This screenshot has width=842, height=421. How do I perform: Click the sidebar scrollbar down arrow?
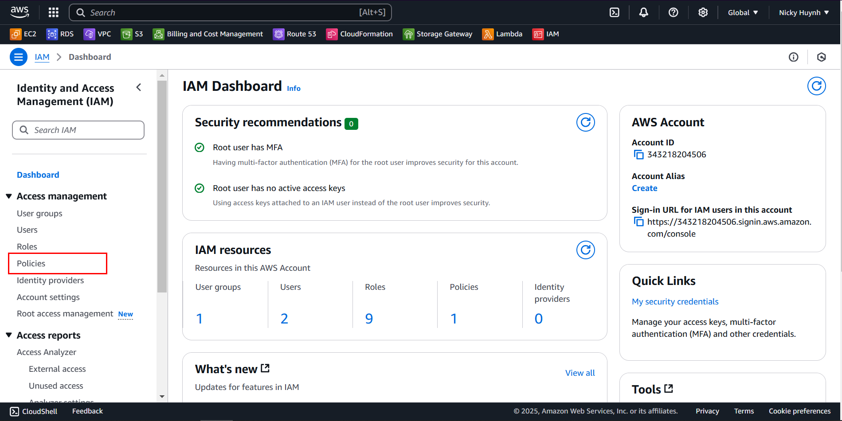tap(162, 397)
